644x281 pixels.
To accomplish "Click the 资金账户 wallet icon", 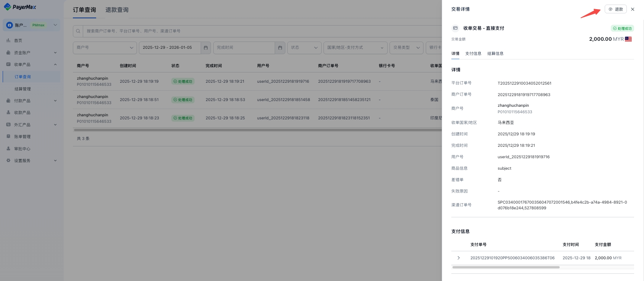I will pyautogui.click(x=8, y=53).
